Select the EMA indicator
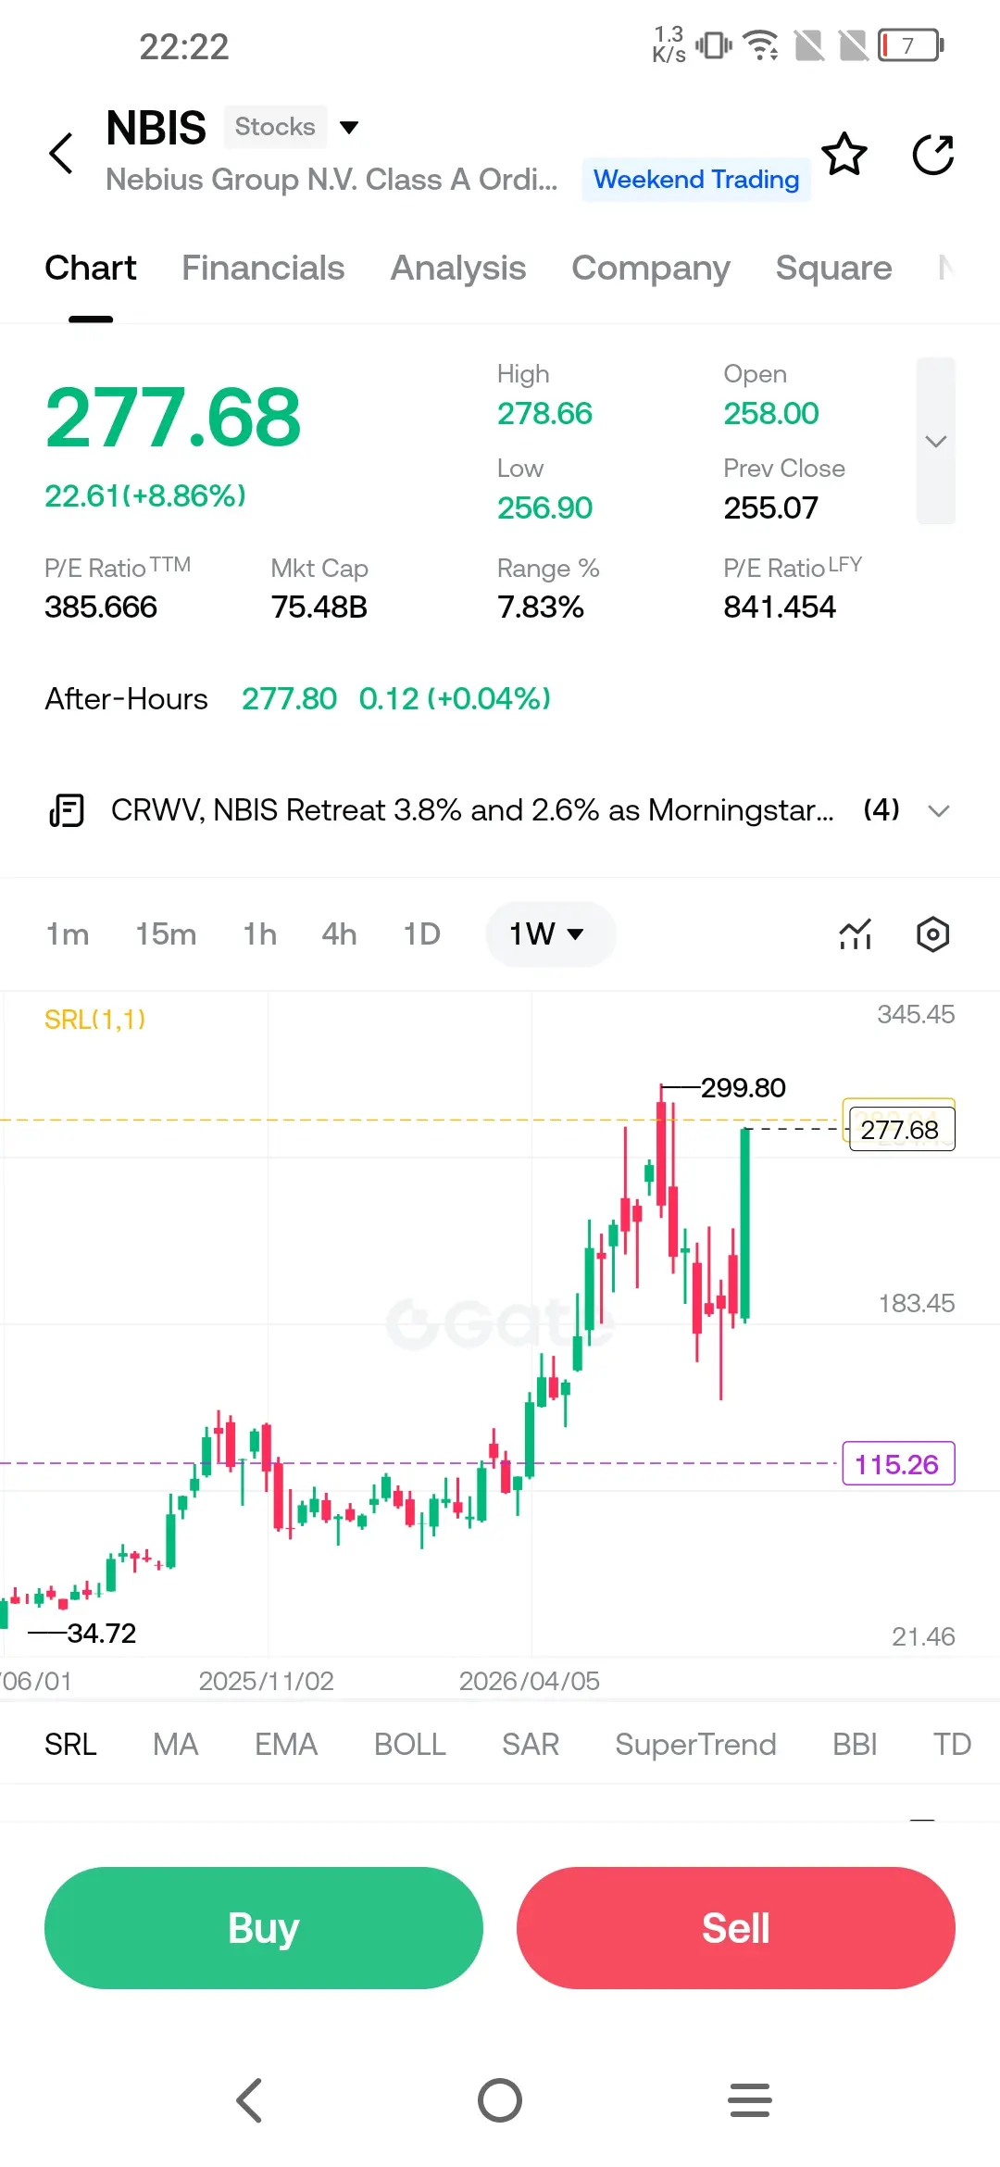Image resolution: width=1000 pixels, height=2167 pixels. coord(286,1745)
